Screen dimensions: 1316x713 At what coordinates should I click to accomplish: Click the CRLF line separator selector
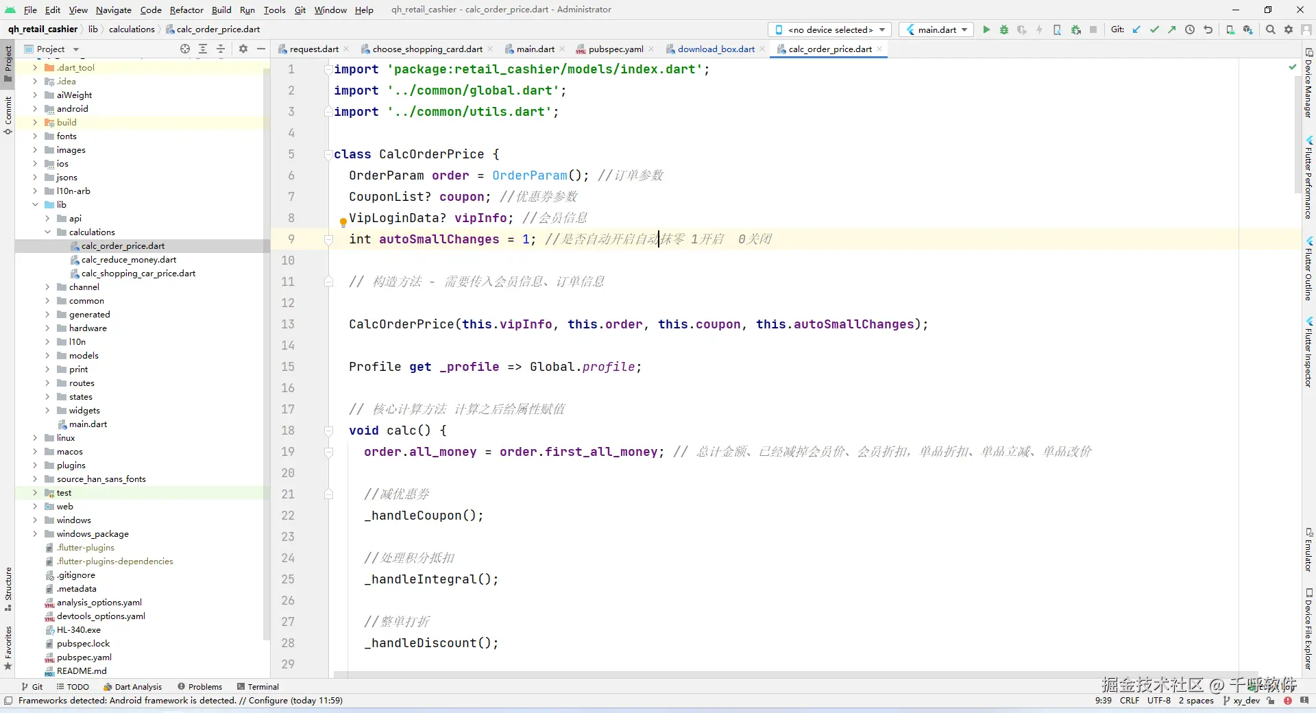pyautogui.click(x=1129, y=701)
